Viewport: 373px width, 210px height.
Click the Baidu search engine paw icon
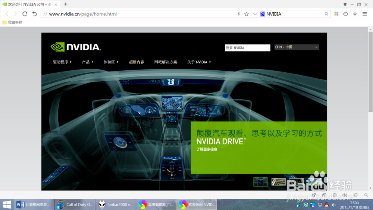click(x=262, y=14)
